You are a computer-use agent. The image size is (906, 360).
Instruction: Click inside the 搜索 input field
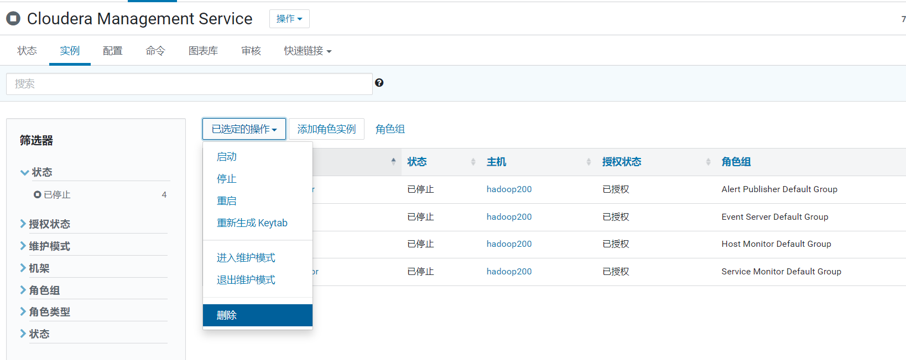point(189,84)
